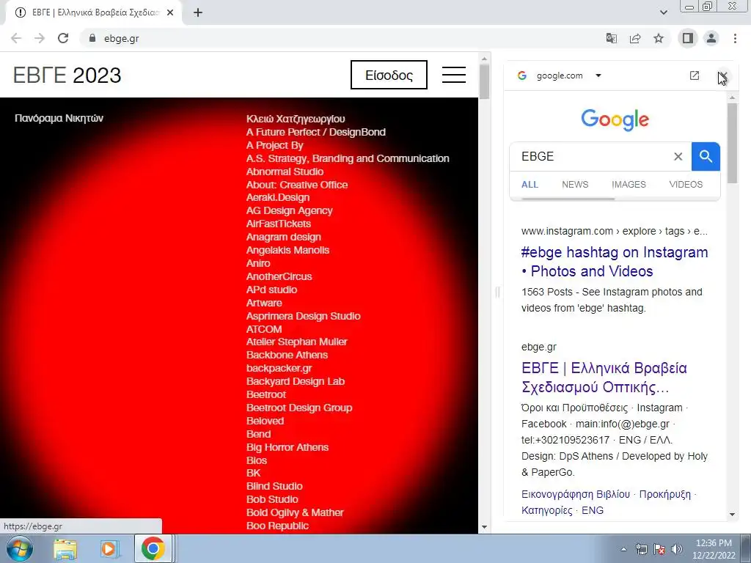Open About: Creative Office entry

point(297,185)
